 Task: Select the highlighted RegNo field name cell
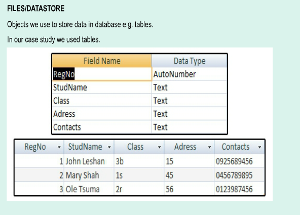tap(102, 74)
